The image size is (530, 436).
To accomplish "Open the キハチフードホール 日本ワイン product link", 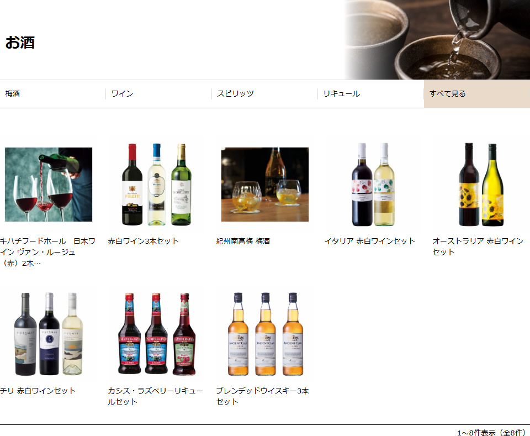I will tap(47, 252).
